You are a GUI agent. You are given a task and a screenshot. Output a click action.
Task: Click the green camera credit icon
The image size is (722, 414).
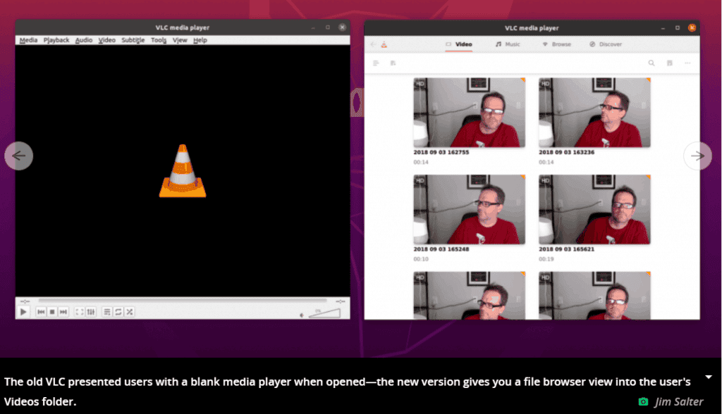pos(643,401)
